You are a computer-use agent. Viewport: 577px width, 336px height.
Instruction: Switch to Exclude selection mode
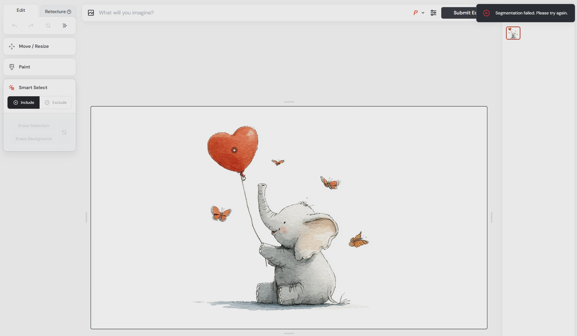pos(56,102)
